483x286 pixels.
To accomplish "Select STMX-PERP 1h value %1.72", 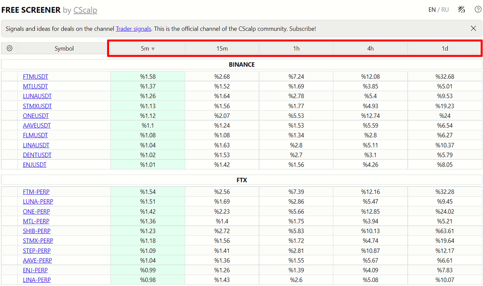I will pyautogui.click(x=296, y=241).
